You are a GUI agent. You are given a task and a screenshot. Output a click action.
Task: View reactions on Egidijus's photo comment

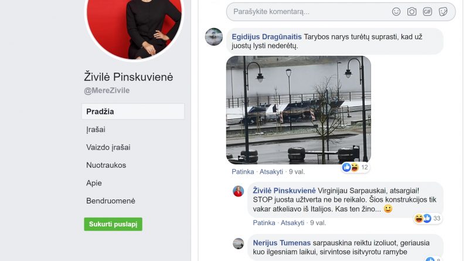[x=356, y=167]
